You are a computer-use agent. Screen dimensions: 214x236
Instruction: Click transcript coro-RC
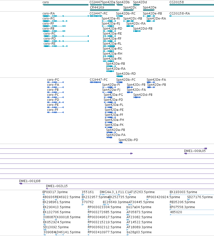(66, 36)
